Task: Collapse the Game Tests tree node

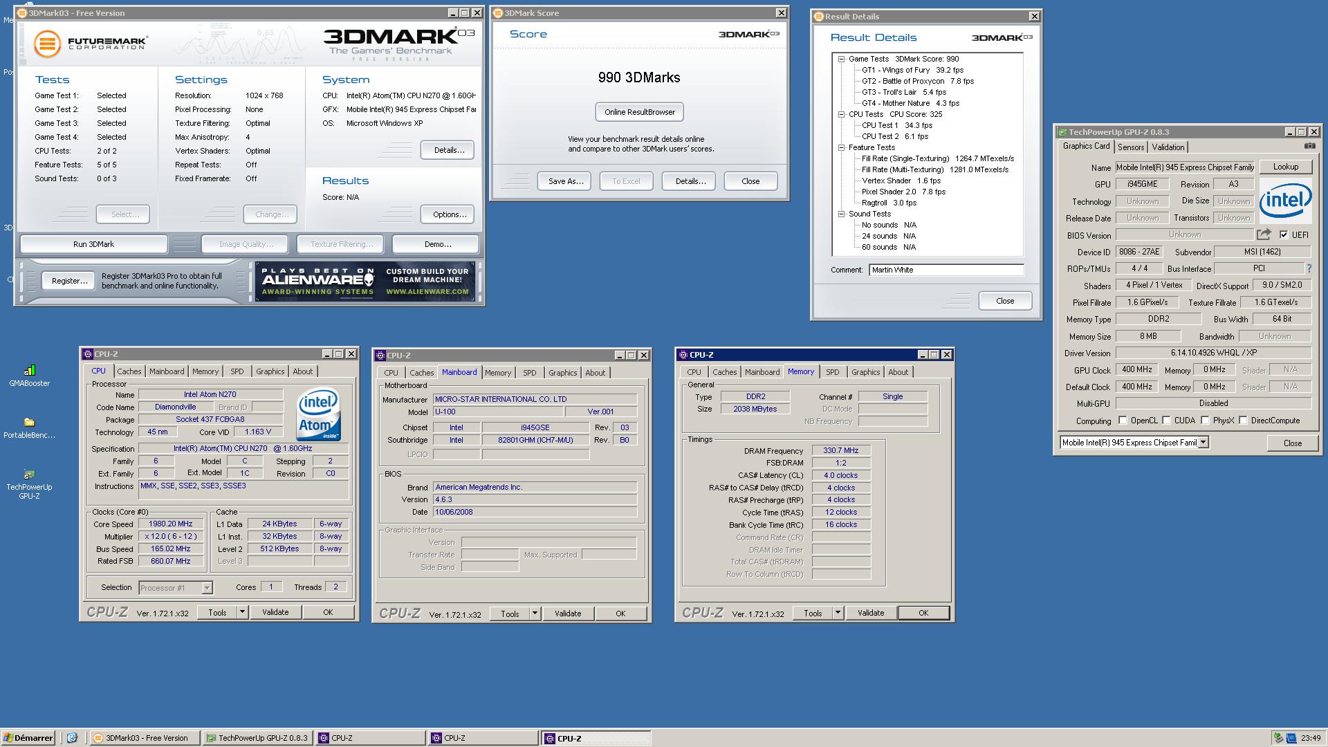Action: click(x=842, y=59)
